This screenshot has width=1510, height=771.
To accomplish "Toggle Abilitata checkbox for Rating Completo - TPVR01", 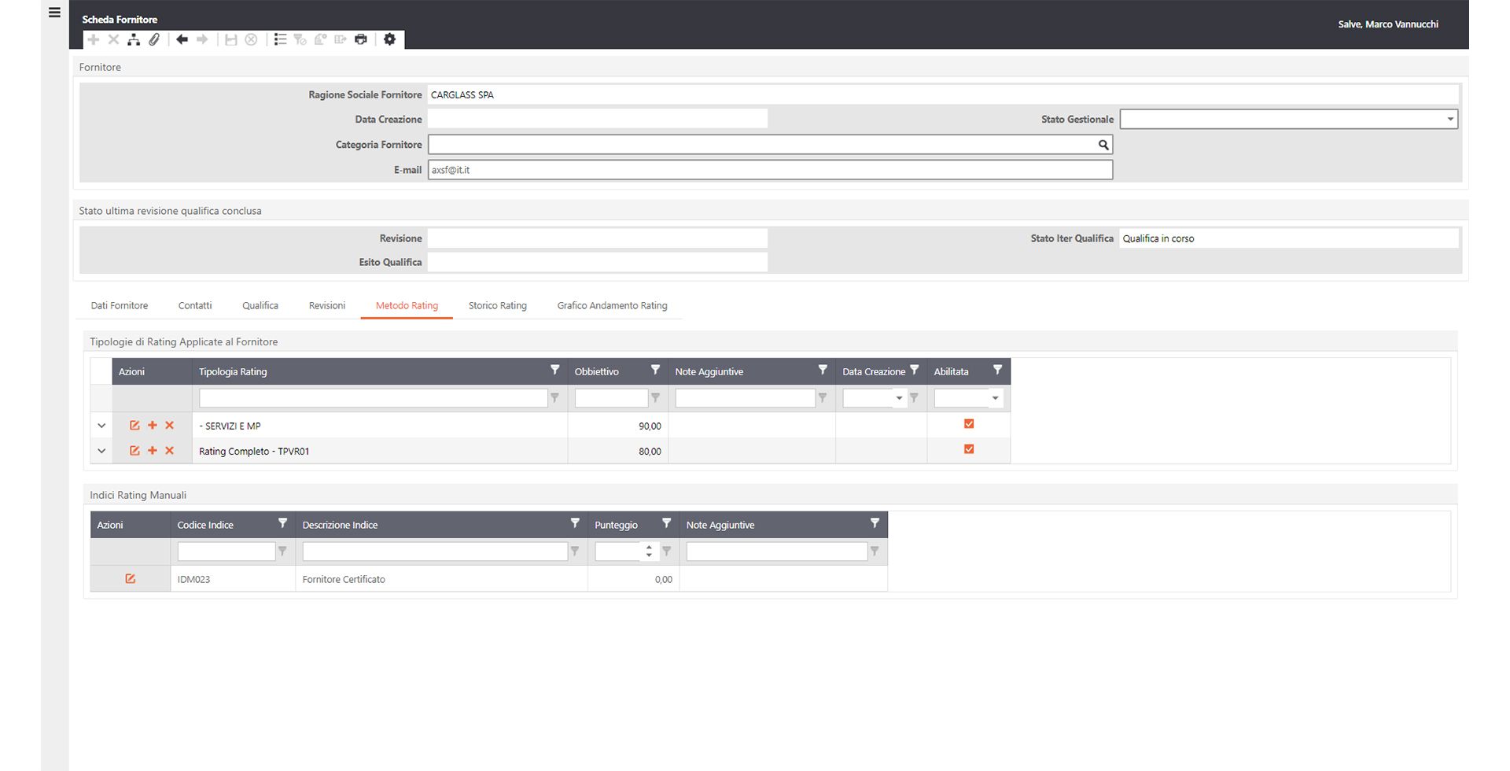I will tap(969, 449).
